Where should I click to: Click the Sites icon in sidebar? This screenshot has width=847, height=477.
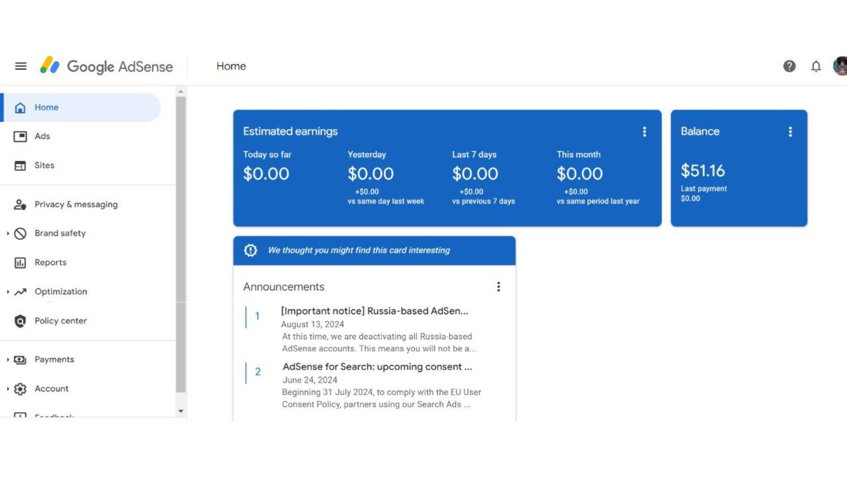pyautogui.click(x=20, y=165)
